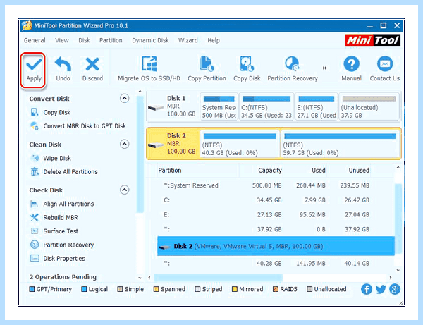423x325 pixels.
Task: Select the 40.3 GB NTFS partition on Disk 2
Action: [x=239, y=144]
